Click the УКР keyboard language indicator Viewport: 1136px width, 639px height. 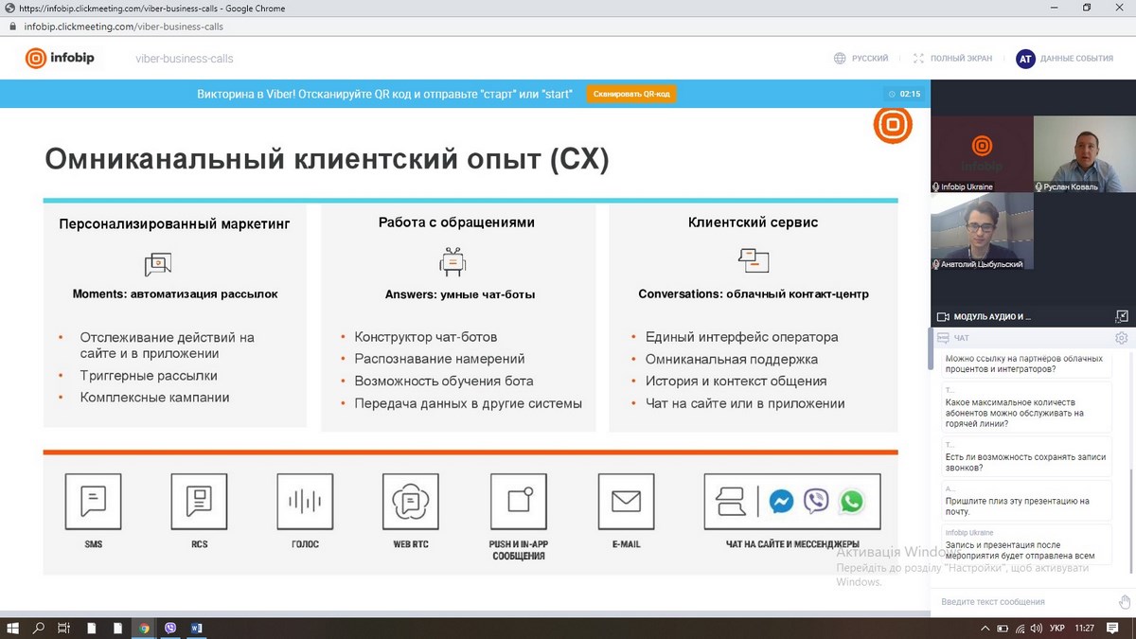[x=1057, y=628]
